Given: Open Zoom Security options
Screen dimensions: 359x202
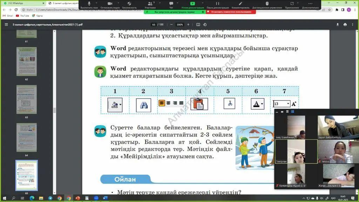Looking at the screenshot, I should (129, 5).
